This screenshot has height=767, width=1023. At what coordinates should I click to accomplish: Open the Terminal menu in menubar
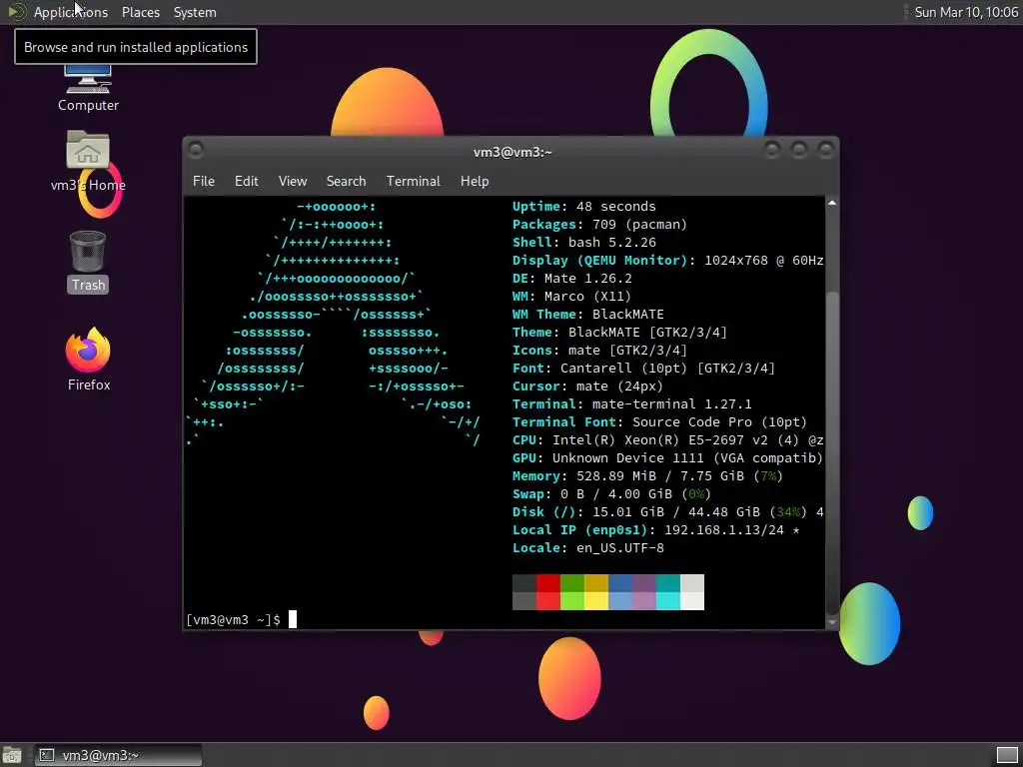(413, 182)
